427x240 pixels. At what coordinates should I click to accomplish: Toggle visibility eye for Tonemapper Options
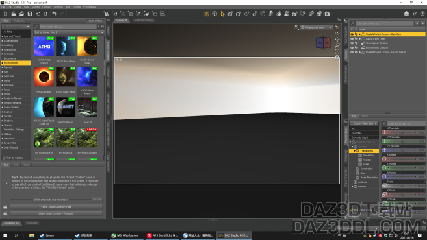(352, 43)
